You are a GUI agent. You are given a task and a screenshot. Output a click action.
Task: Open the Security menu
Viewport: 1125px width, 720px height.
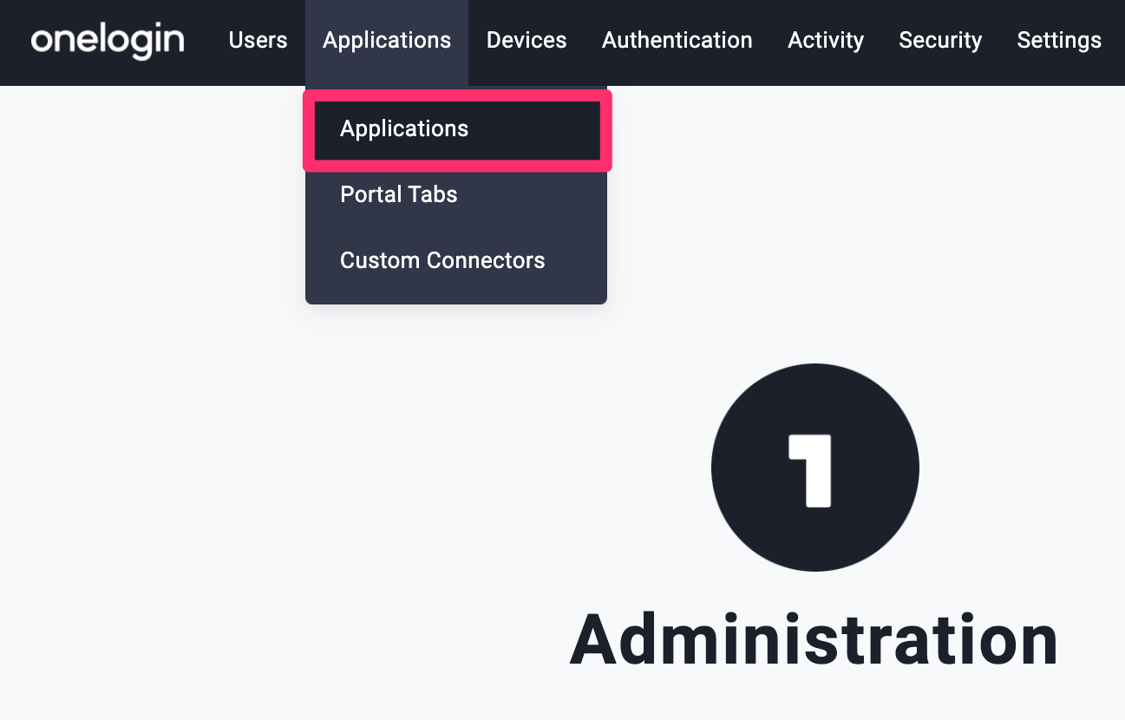point(940,41)
